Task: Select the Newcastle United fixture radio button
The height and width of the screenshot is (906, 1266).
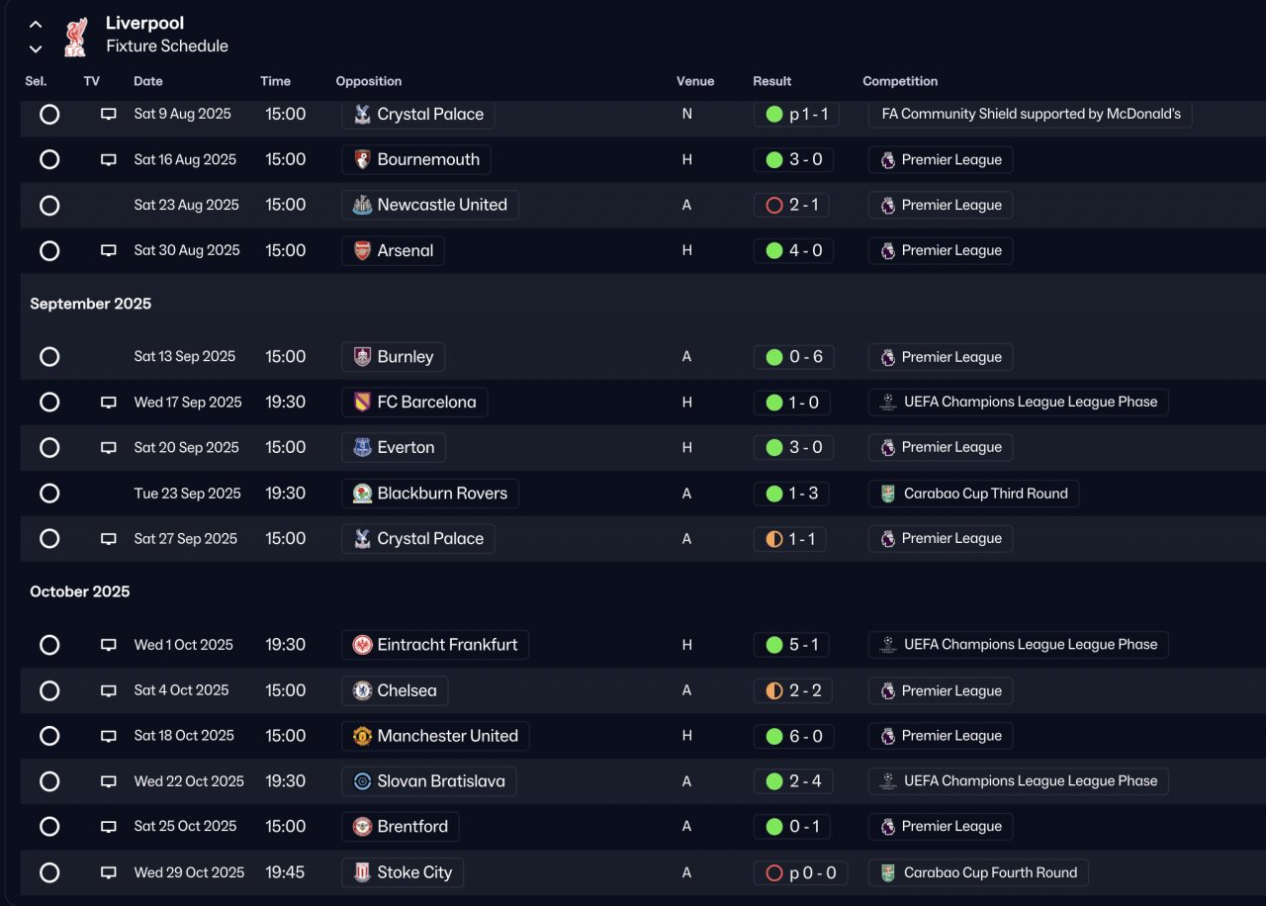Action: click(49, 206)
